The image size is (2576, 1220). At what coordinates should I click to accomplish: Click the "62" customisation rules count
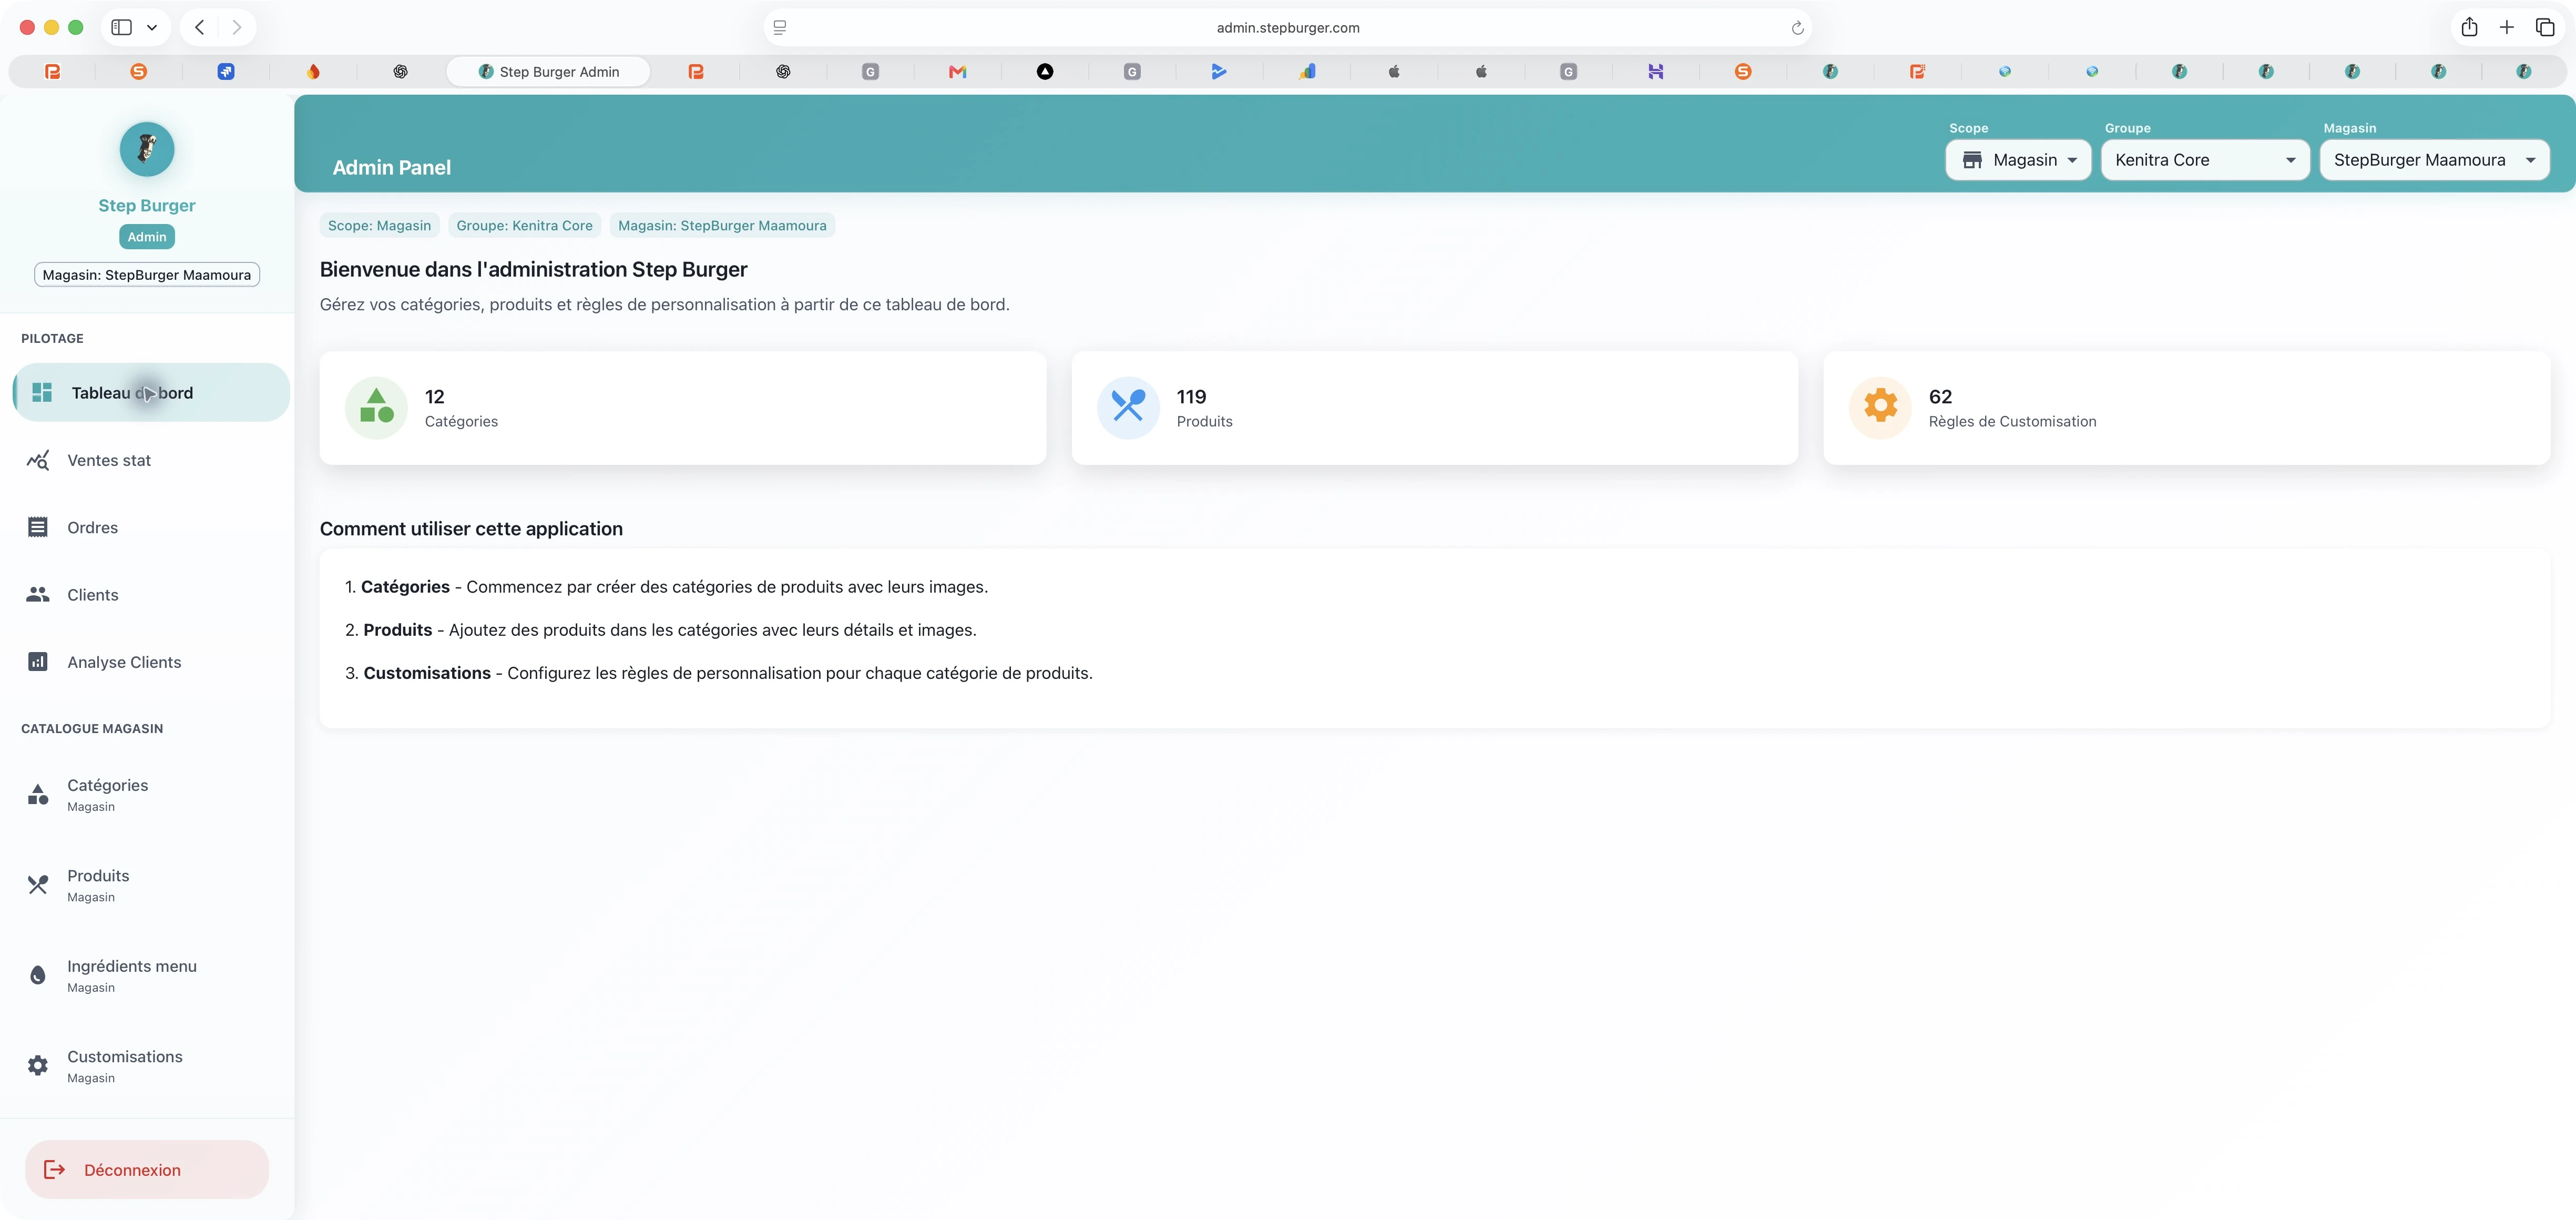(1940, 396)
